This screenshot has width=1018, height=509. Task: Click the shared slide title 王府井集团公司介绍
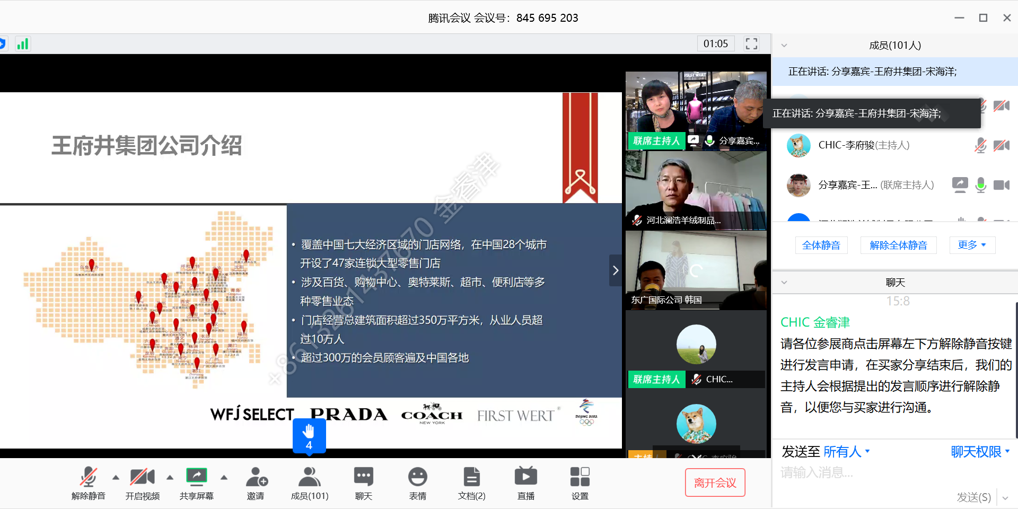click(146, 145)
